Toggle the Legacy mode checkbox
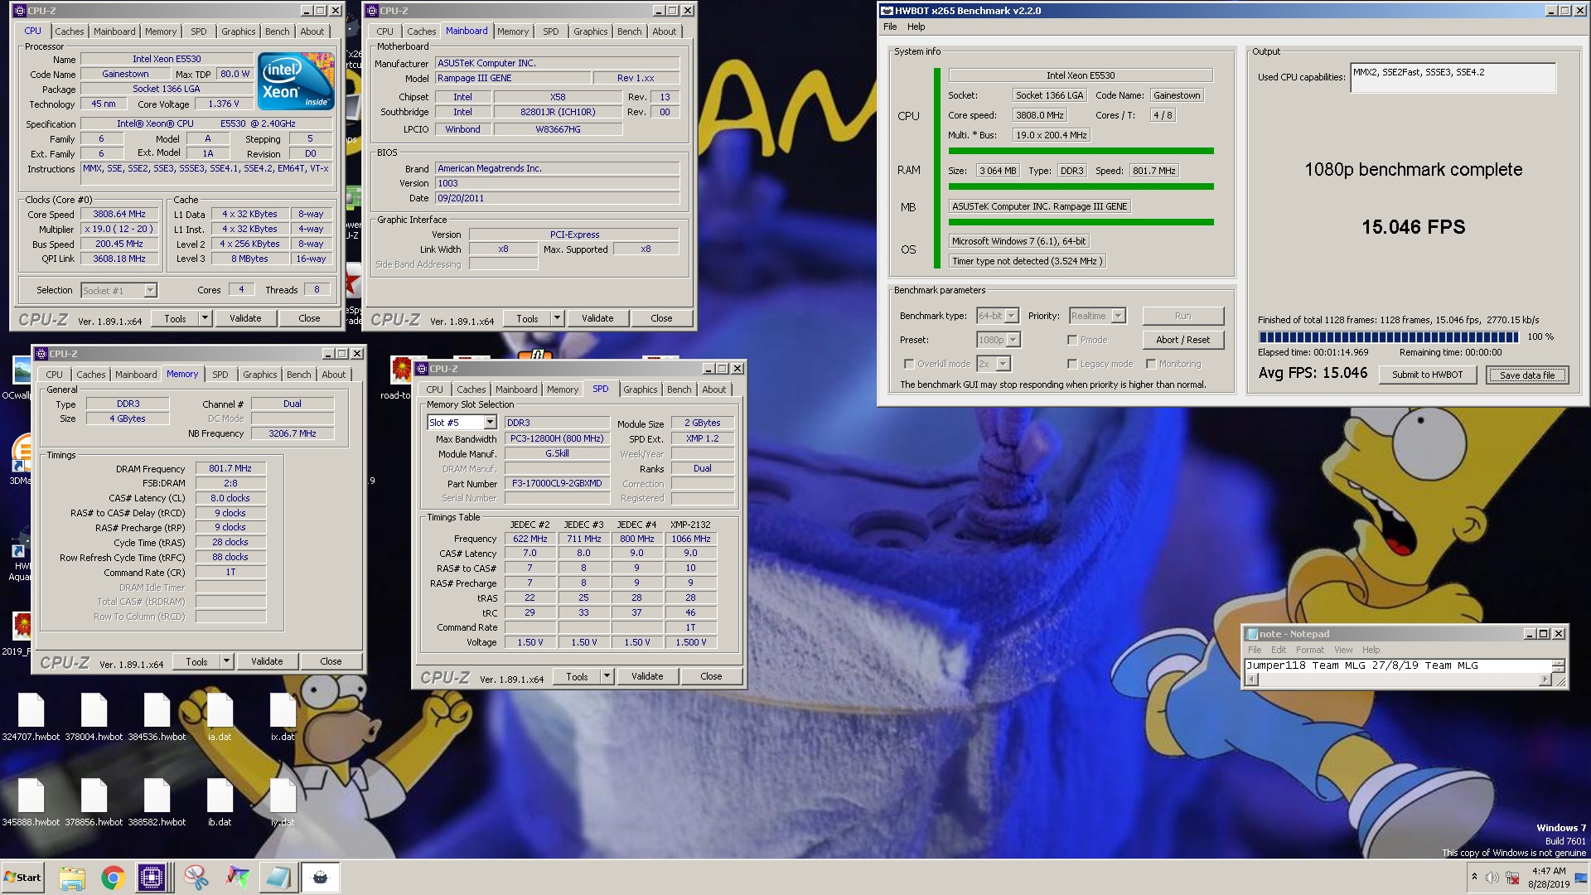 (1072, 364)
